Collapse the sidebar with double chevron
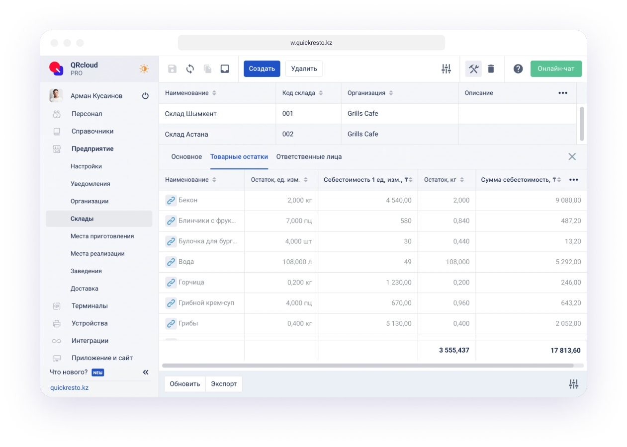627x447 pixels. (x=146, y=372)
